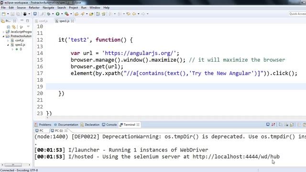The width and height of the screenshot is (306, 172).
Task: Click the Disconnect terminal icon
Action: click(x=273, y=124)
